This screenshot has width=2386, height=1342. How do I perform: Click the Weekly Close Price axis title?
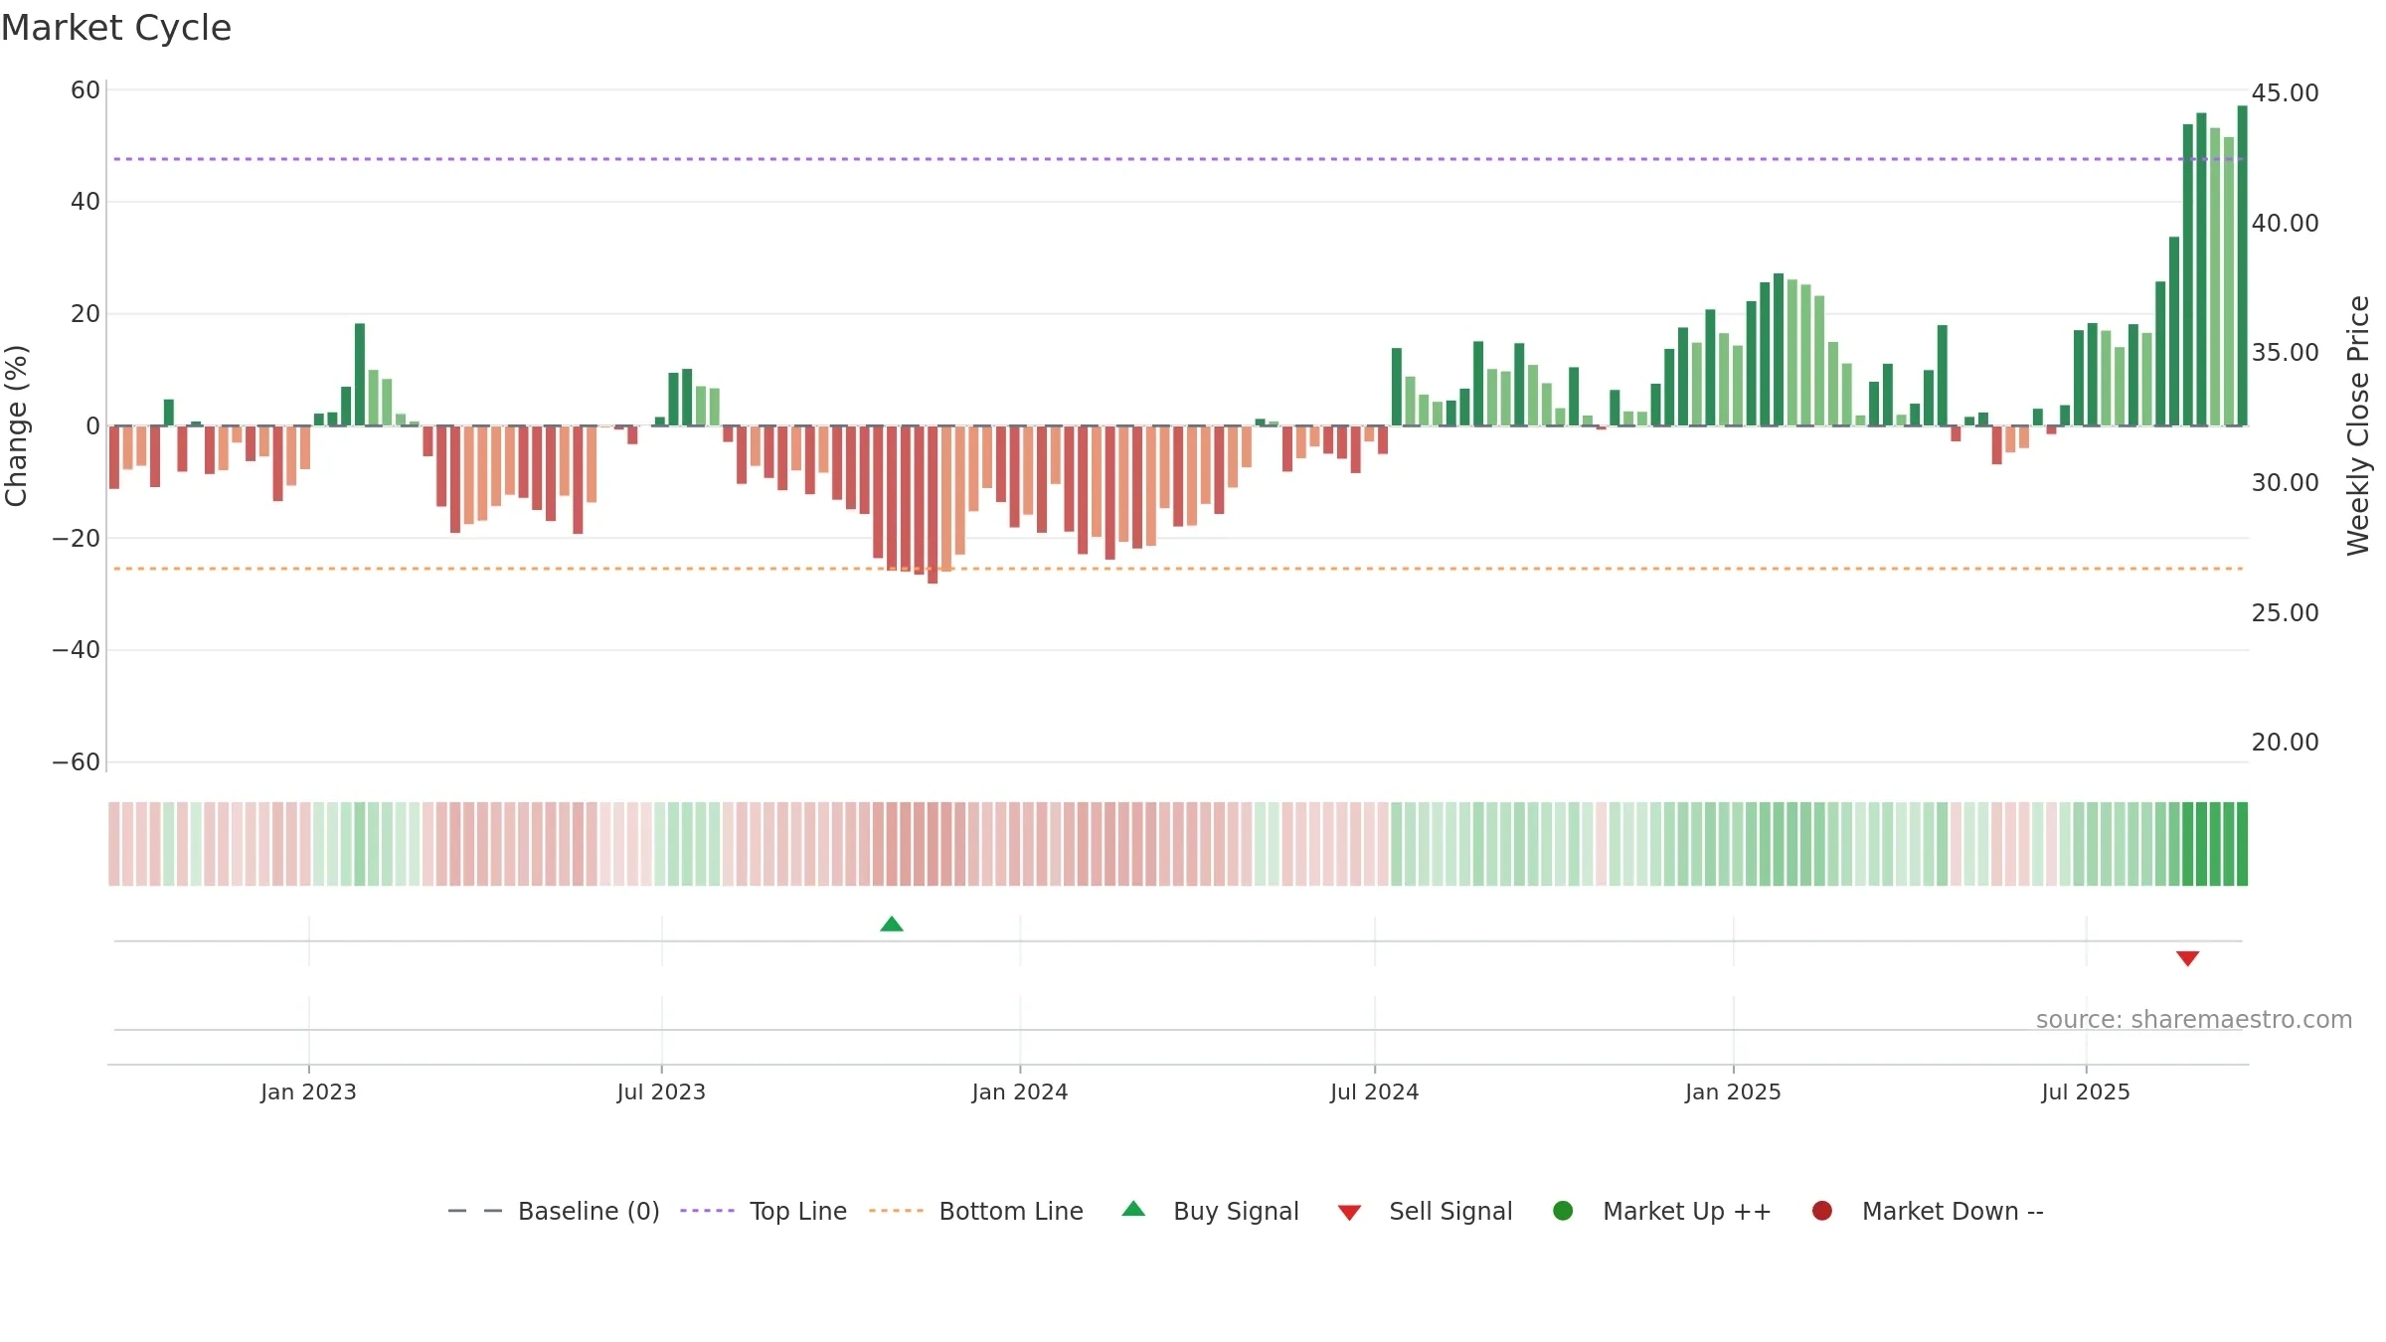click(x=2358, y=425)
